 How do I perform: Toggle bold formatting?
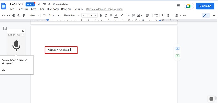point(101,15)
